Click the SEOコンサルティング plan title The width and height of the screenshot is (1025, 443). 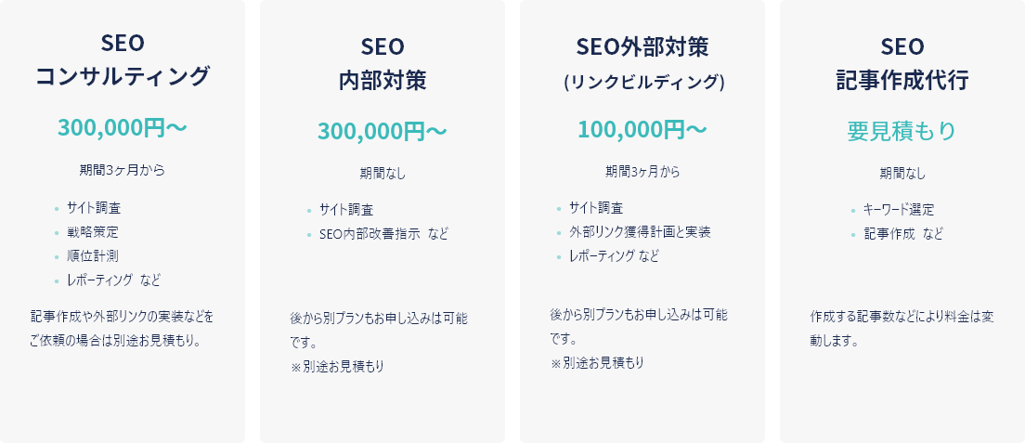tap(123, 60)
